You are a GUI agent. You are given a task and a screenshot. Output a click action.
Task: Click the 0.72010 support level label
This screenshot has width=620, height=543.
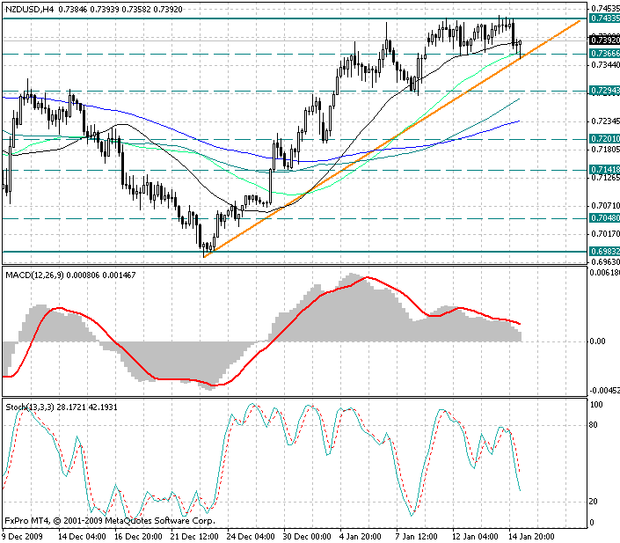pyautogui.click(x=603, y=139)
